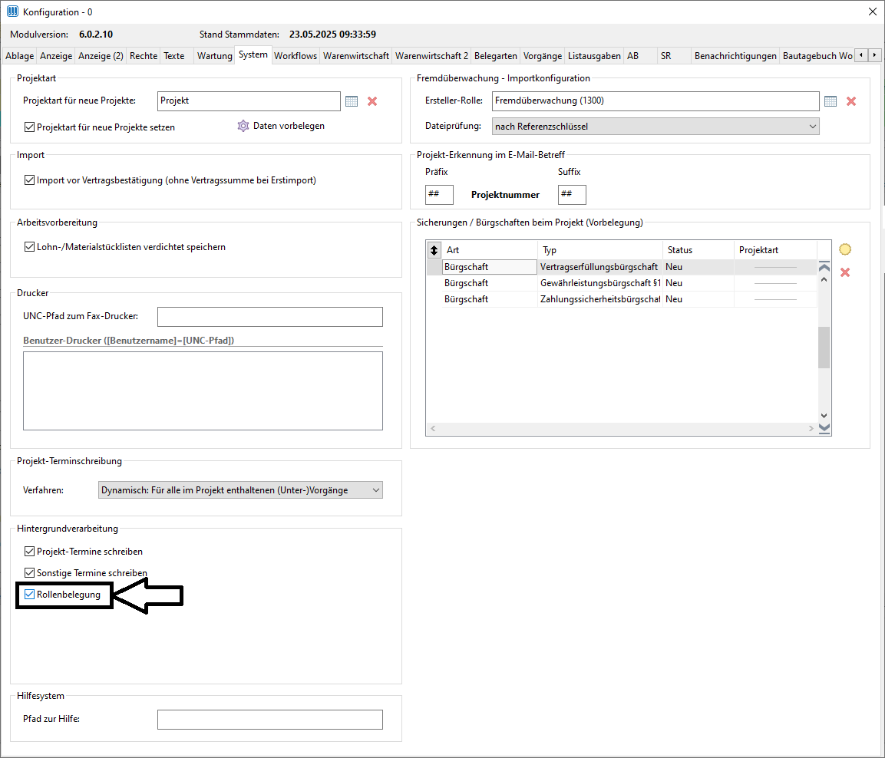Switch to the Anzeige tab
The height and width of the screenshot is (758, 885).
(56, 56)
